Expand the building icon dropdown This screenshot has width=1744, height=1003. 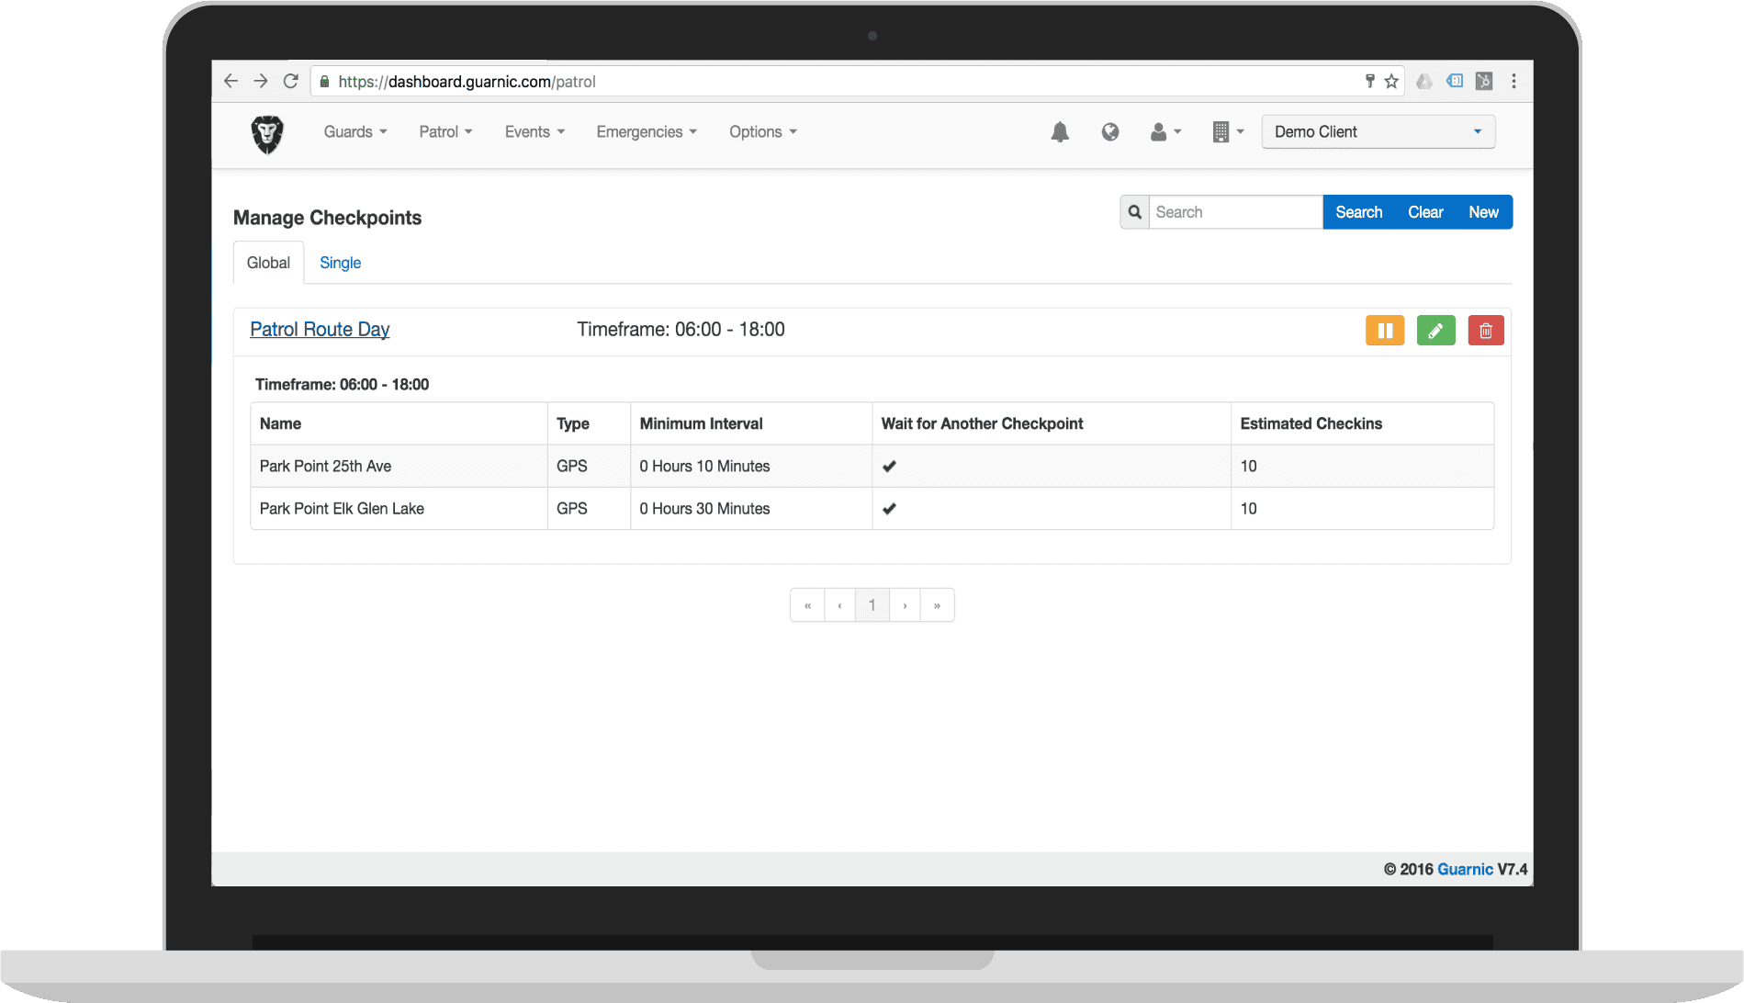coord(1227,132)
